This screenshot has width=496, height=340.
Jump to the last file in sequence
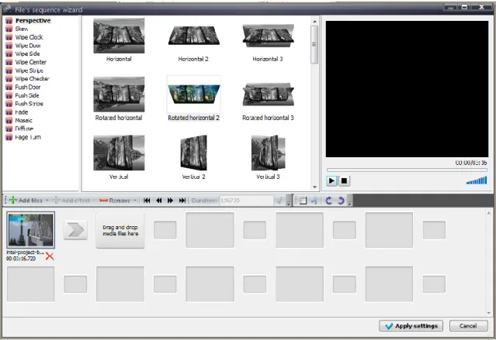tap(182, 201)
